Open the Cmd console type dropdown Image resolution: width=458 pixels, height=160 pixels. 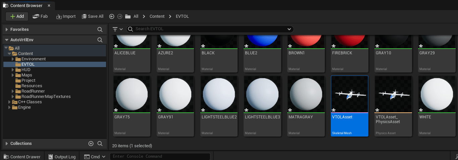click(x=103, y=157)
